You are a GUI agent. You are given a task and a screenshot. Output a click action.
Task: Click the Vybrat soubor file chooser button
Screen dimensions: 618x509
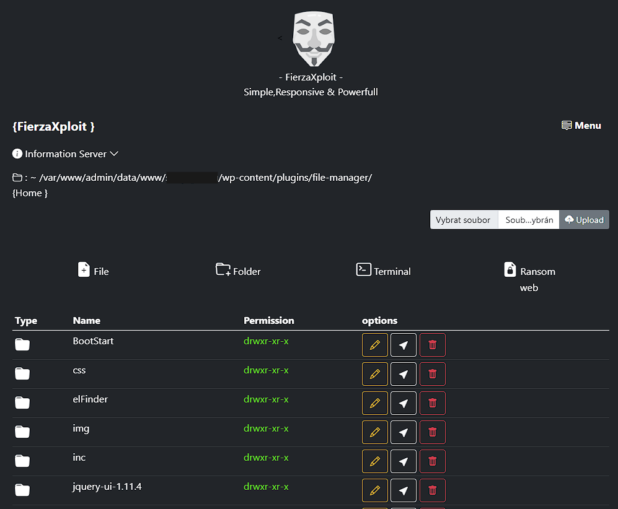(464, 220)
